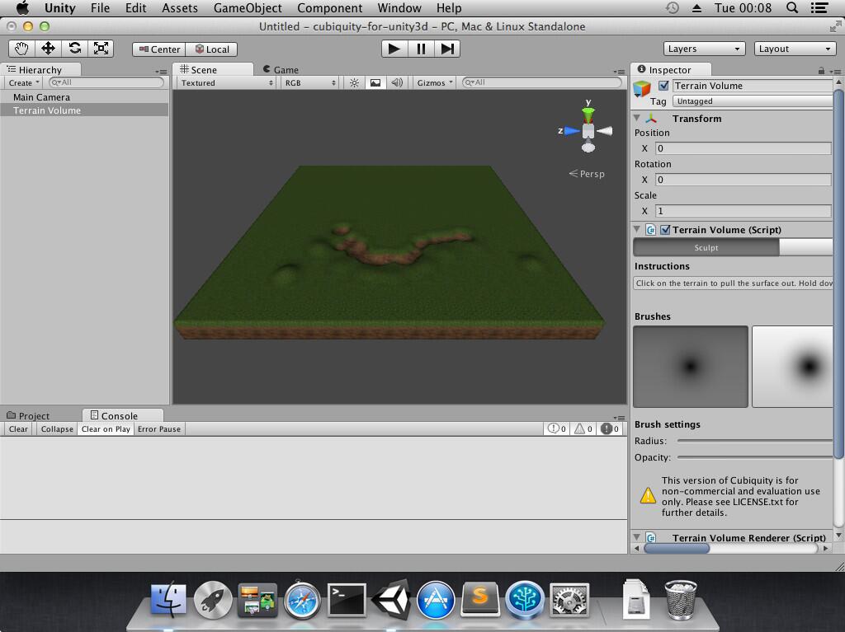This screenshot has width=845, height=632.
Task: Toggle Persp projection label
Action: [x=587, y=174]
